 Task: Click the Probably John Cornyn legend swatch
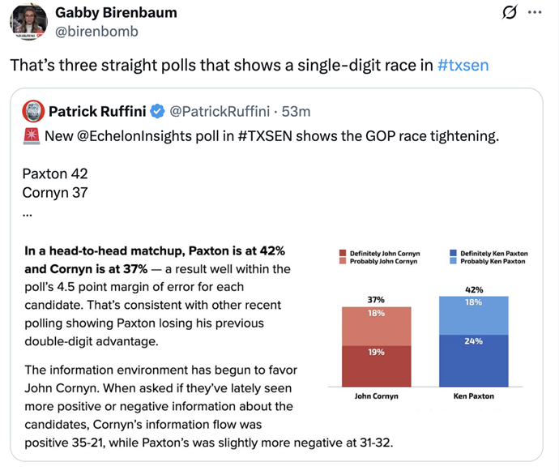coord(344,262)
